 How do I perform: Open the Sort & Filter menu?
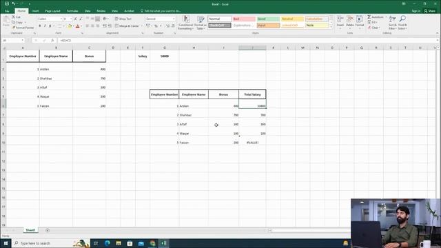click(392, 23)
